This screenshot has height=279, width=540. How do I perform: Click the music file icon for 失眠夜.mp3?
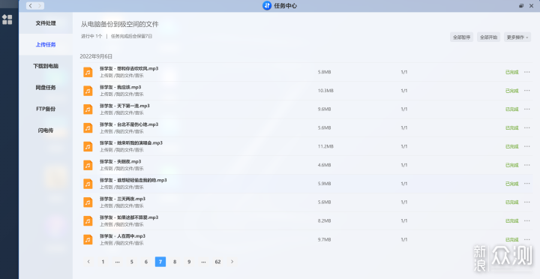tap(88, 165)
